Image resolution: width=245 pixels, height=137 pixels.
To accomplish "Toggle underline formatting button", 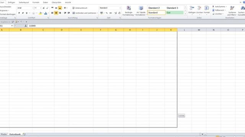I will (26, 13).
